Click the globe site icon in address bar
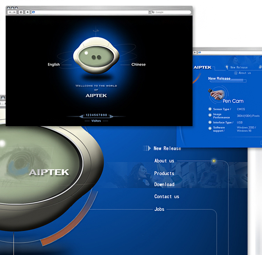262x255 pixels. [x=33, y=12]
